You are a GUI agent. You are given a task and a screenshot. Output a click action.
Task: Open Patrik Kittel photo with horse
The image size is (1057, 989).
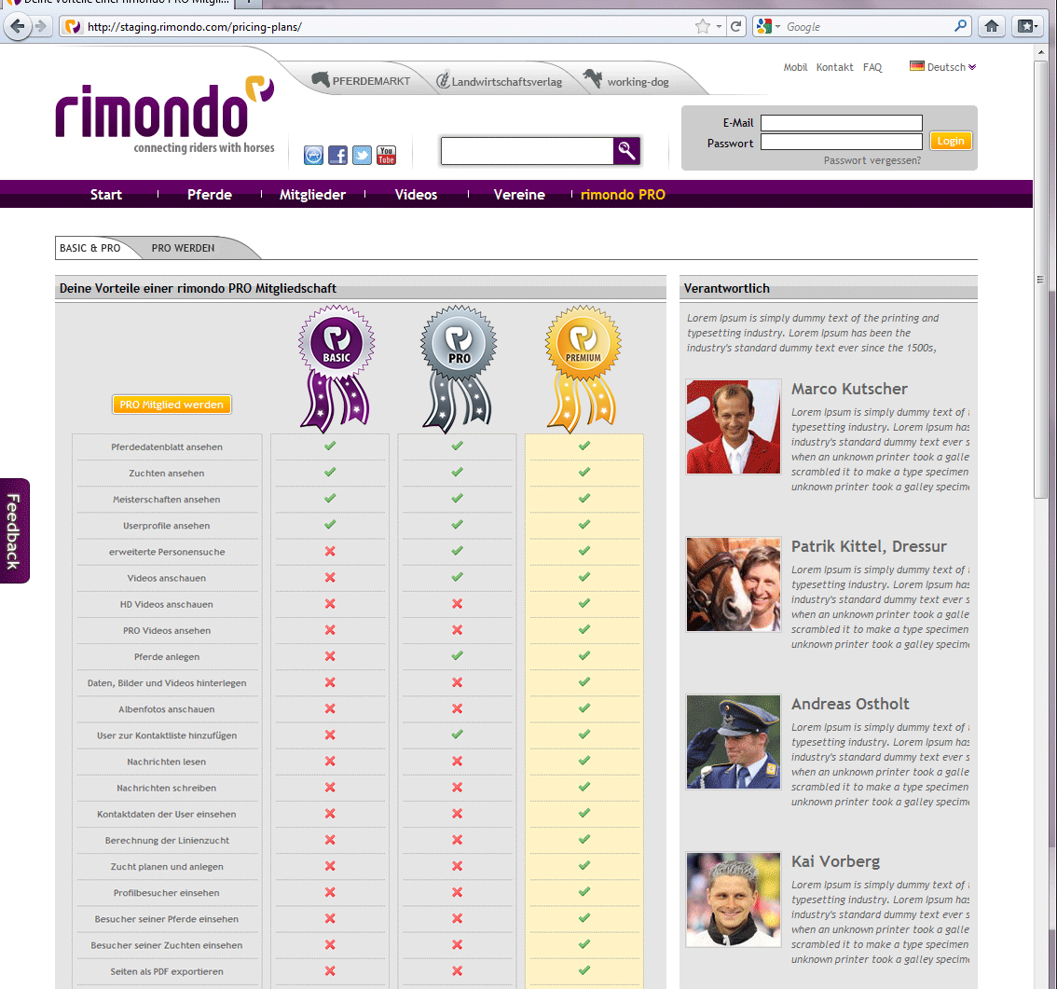[x=734, y=584]
